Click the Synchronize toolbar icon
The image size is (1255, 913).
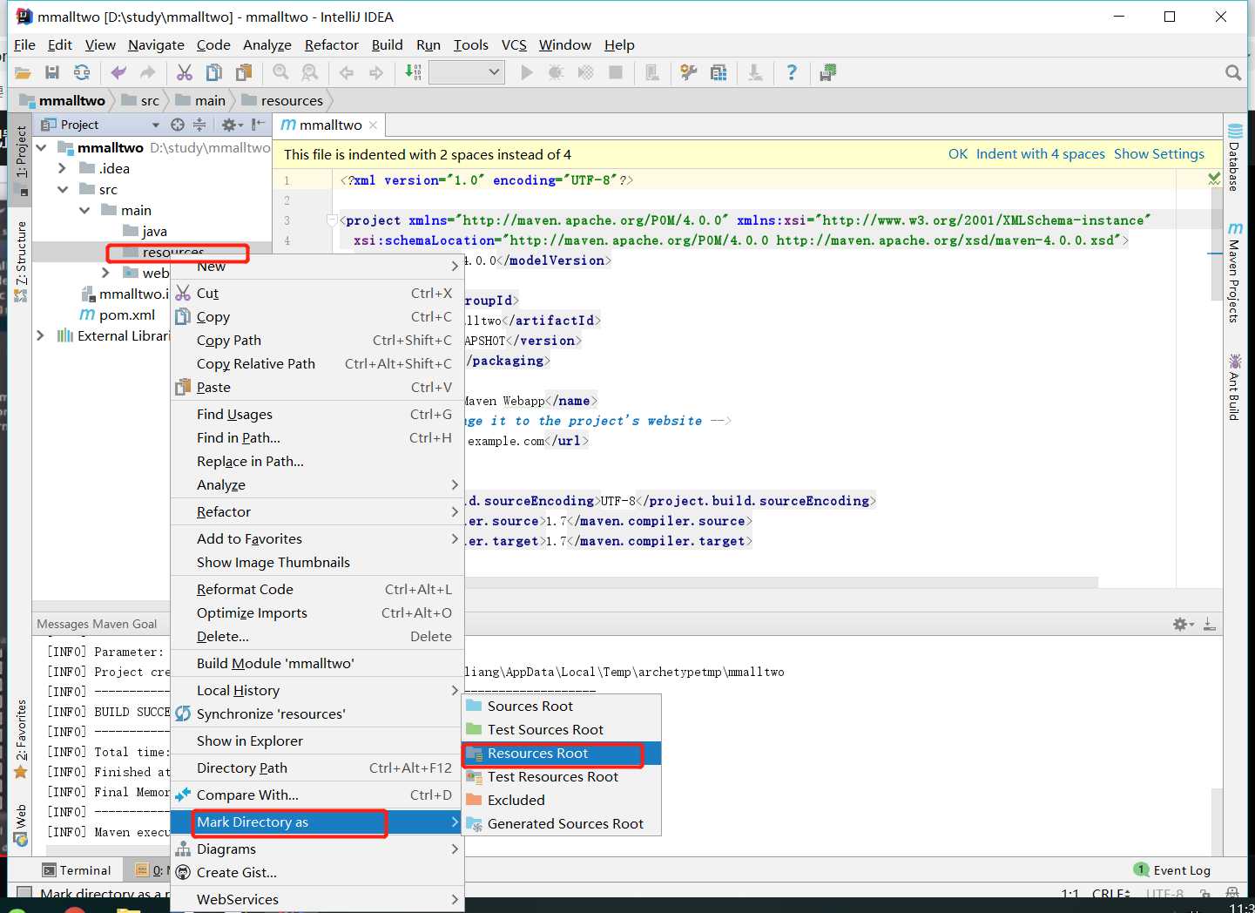coord(82,73)
